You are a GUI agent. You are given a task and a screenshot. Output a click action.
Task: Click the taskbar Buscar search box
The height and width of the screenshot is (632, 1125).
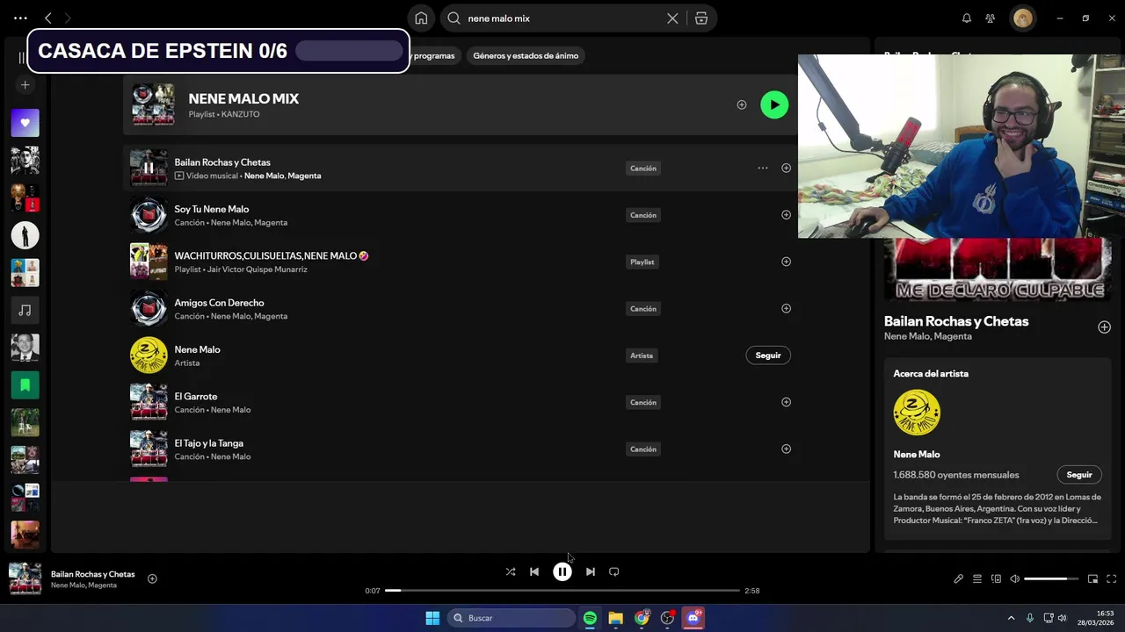coord(512,618)
